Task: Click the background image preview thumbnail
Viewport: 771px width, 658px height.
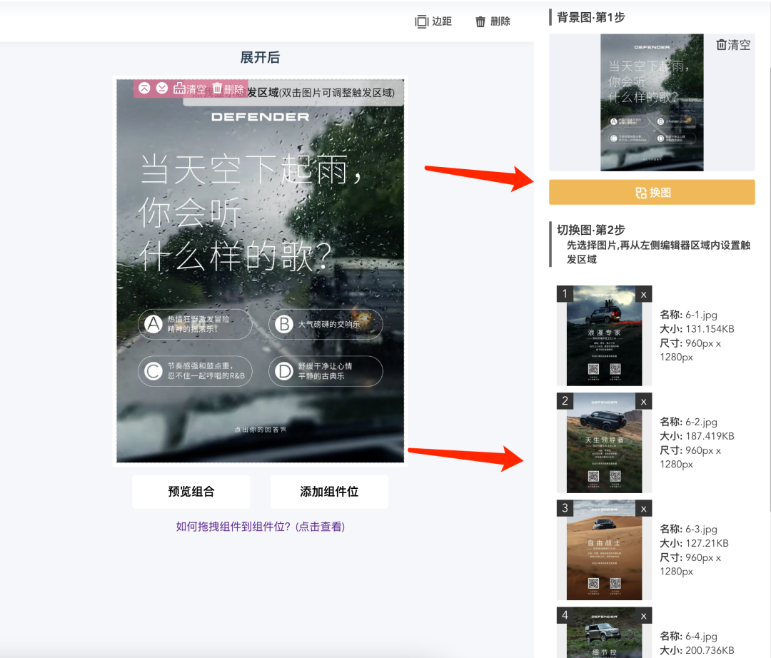Action: 652,102
